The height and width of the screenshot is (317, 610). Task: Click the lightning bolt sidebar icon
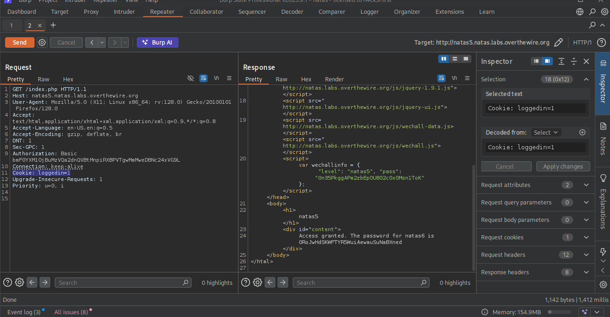(603, 252)
